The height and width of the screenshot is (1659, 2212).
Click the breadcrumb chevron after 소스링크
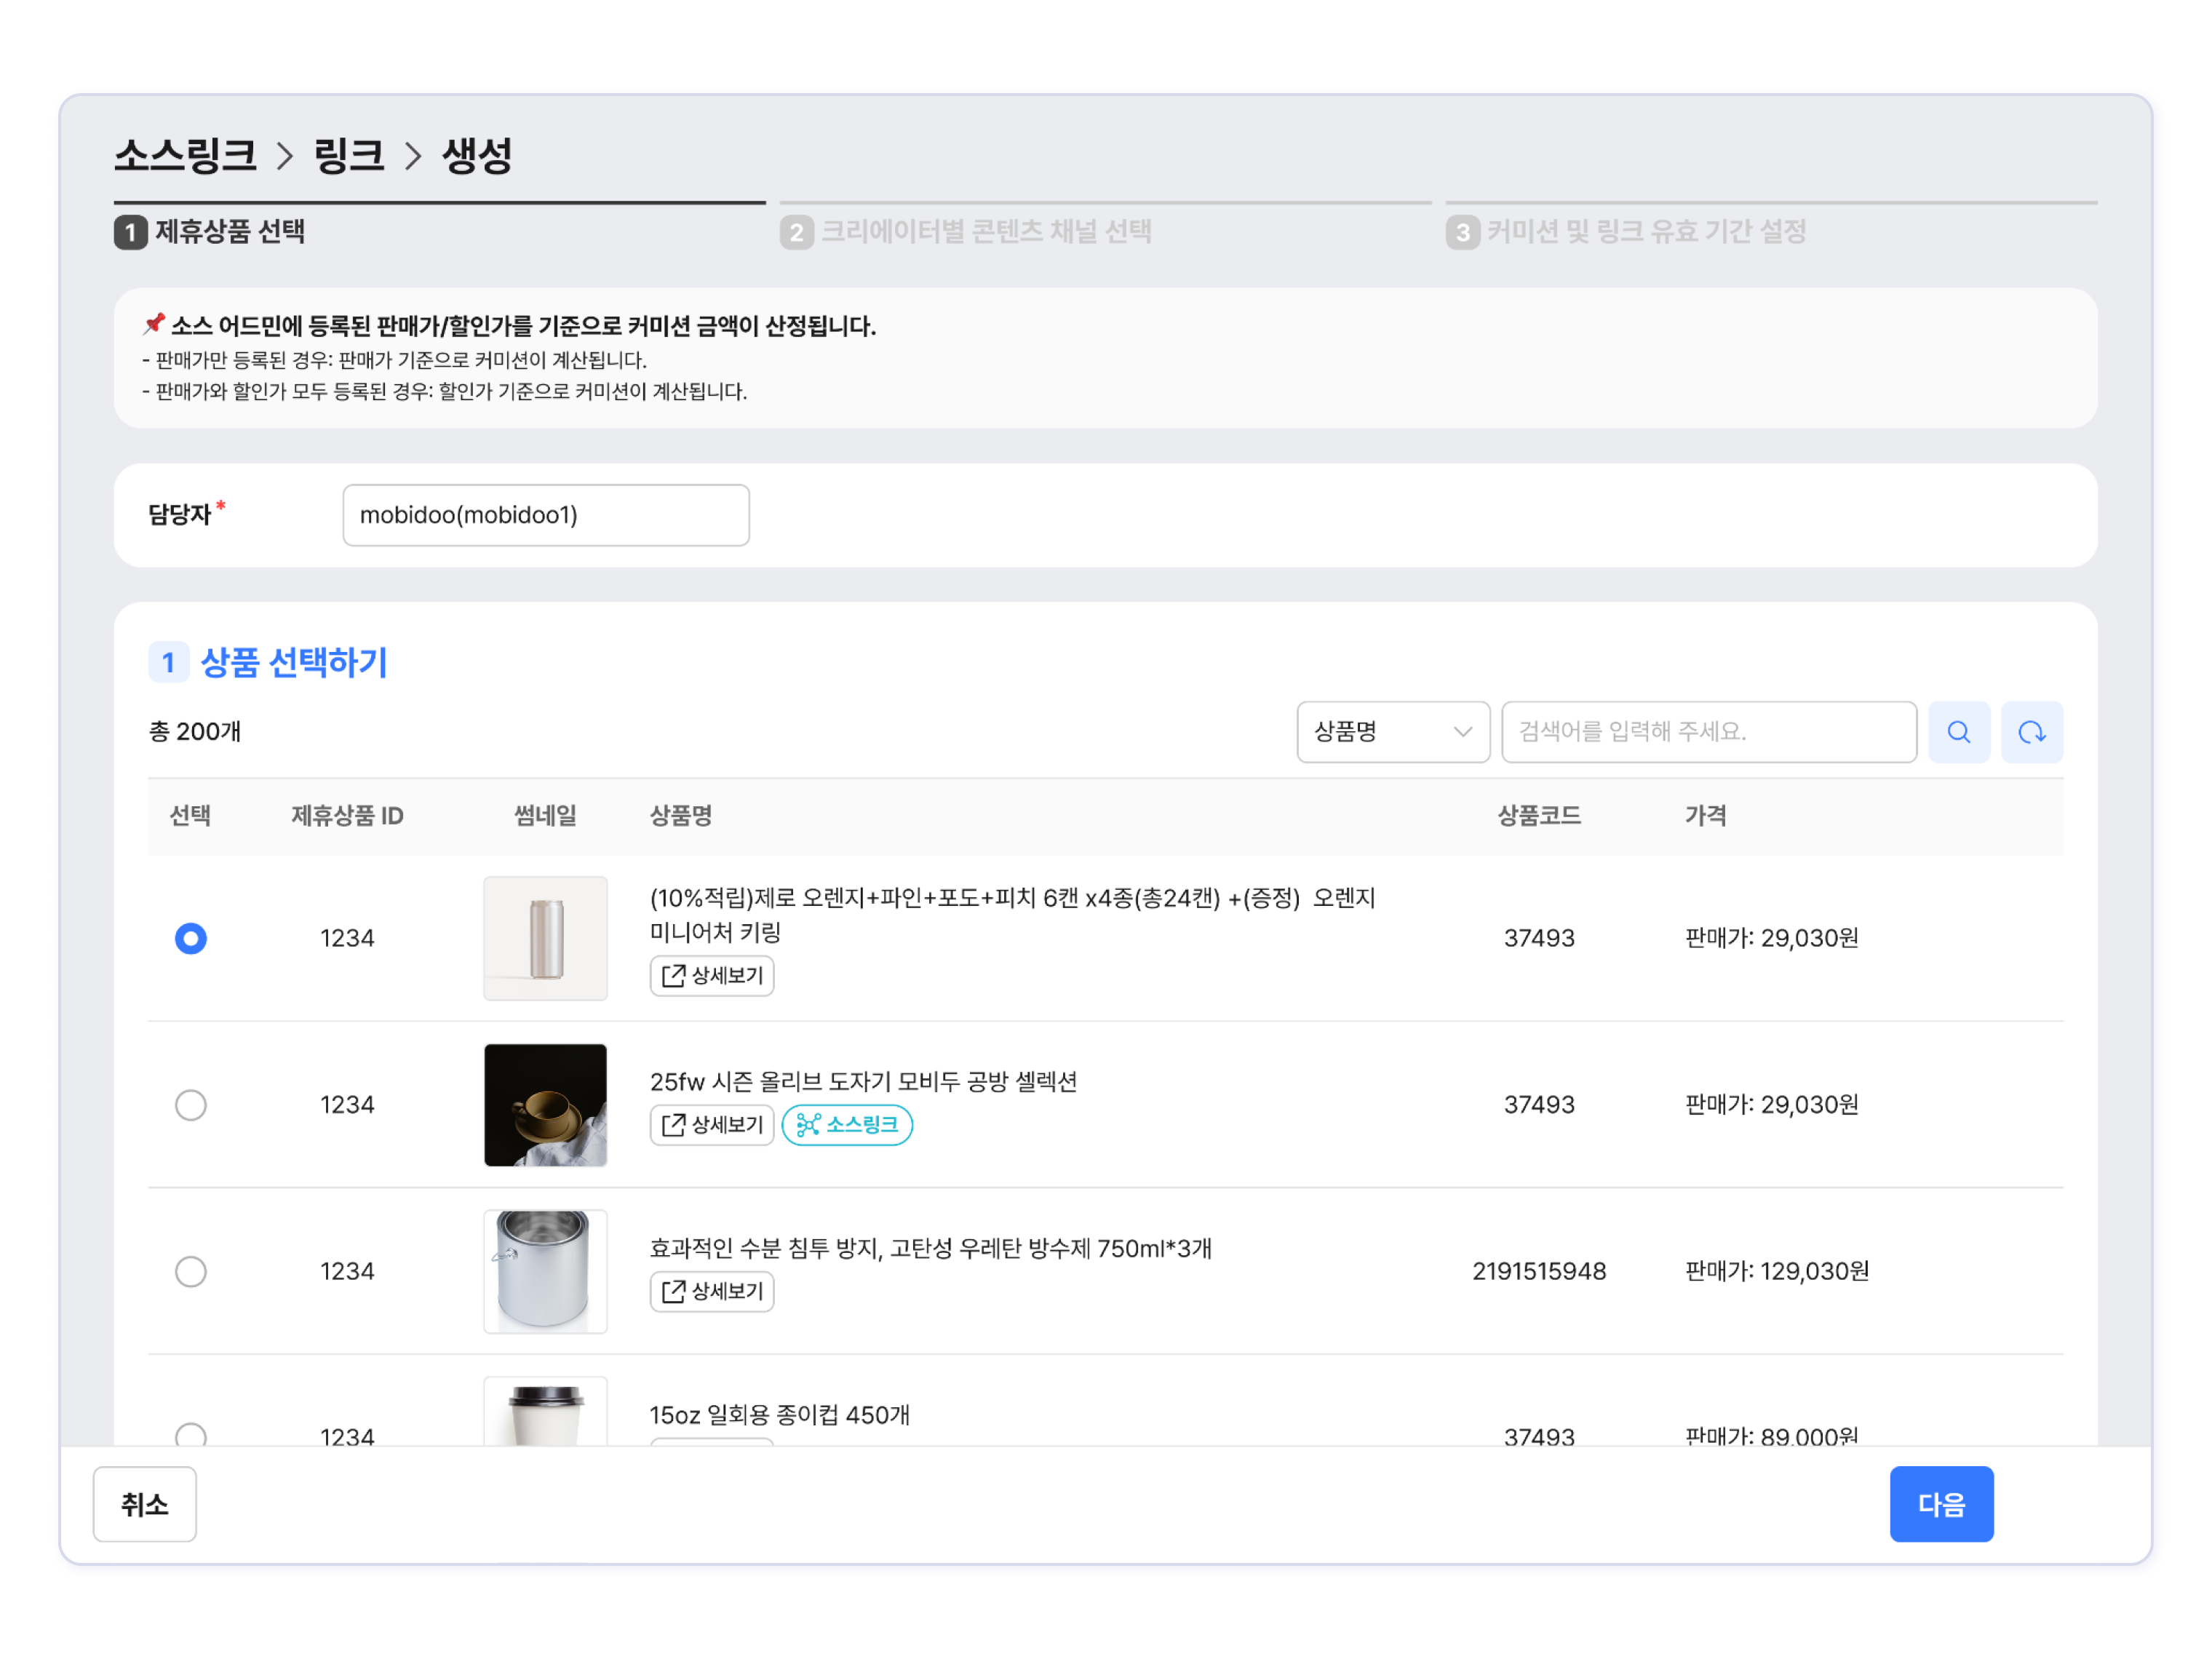(285, 156)
